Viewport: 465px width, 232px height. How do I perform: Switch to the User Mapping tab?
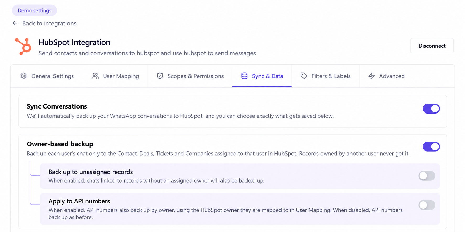pyautogui.click(x=115, y=76)
